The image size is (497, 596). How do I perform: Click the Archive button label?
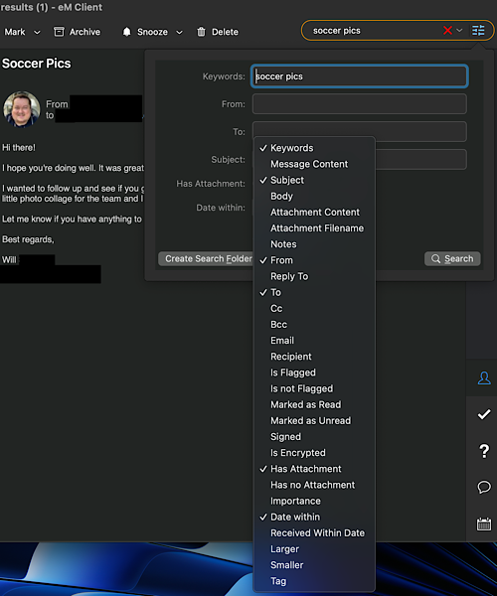pos(84,32)
